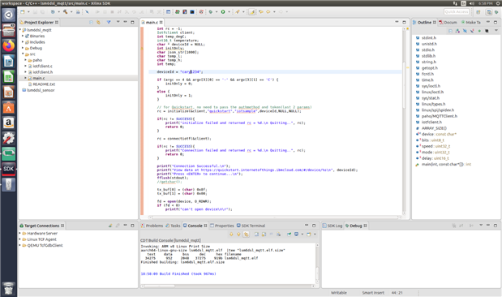Expand the Debug folder
This screenshot has width=502, height=297.
[23, 48]
